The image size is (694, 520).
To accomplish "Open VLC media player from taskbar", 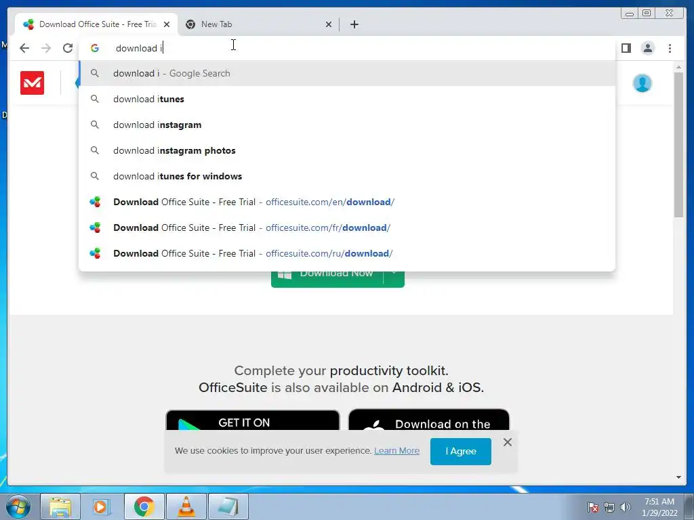I will (x=186, y=506).
